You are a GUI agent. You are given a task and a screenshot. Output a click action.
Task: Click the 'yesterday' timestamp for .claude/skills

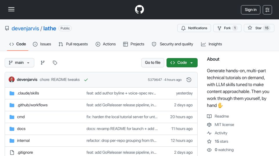tap(184, 93)
